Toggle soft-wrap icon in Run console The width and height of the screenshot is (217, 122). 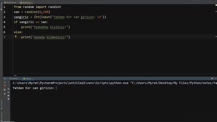(8, 89)
